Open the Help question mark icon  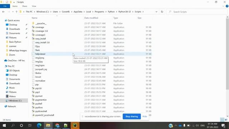click(227, 6)
